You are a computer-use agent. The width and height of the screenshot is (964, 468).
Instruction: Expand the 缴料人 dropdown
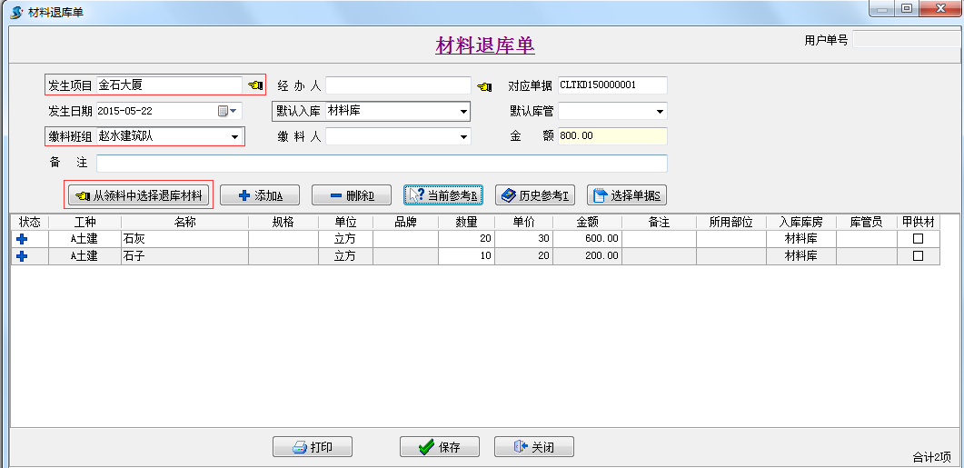pos(463,137)
